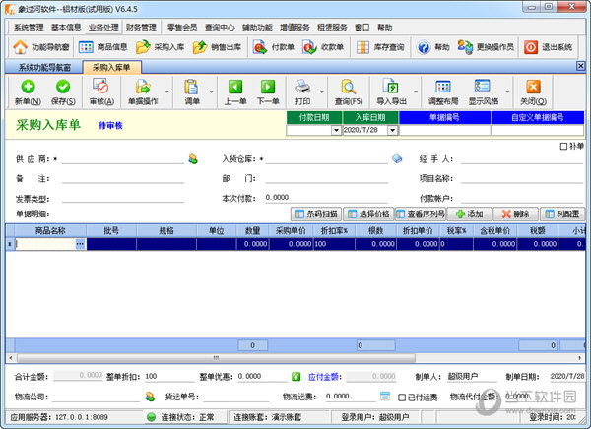The height and width of the screenshot is (429, 591).
Task: Click the 退出系统 power icon
Action: pyautogui.click(x=531, y=47)
